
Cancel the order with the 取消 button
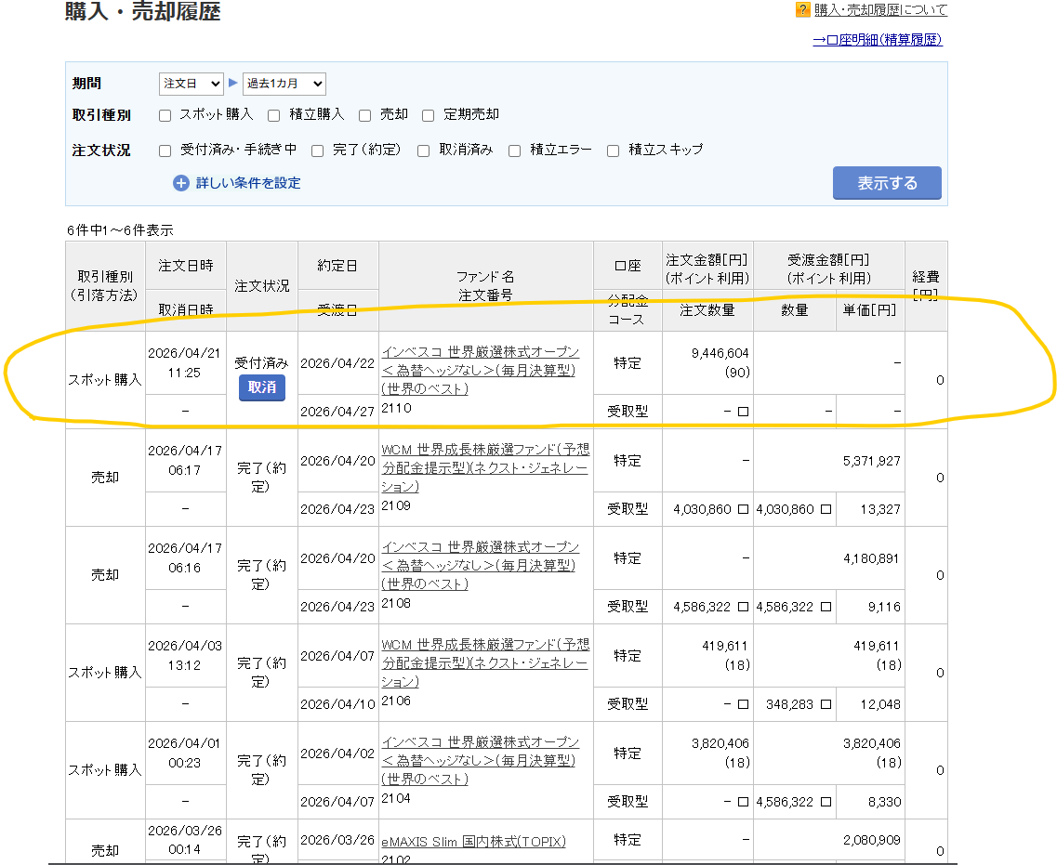point(261,387)
